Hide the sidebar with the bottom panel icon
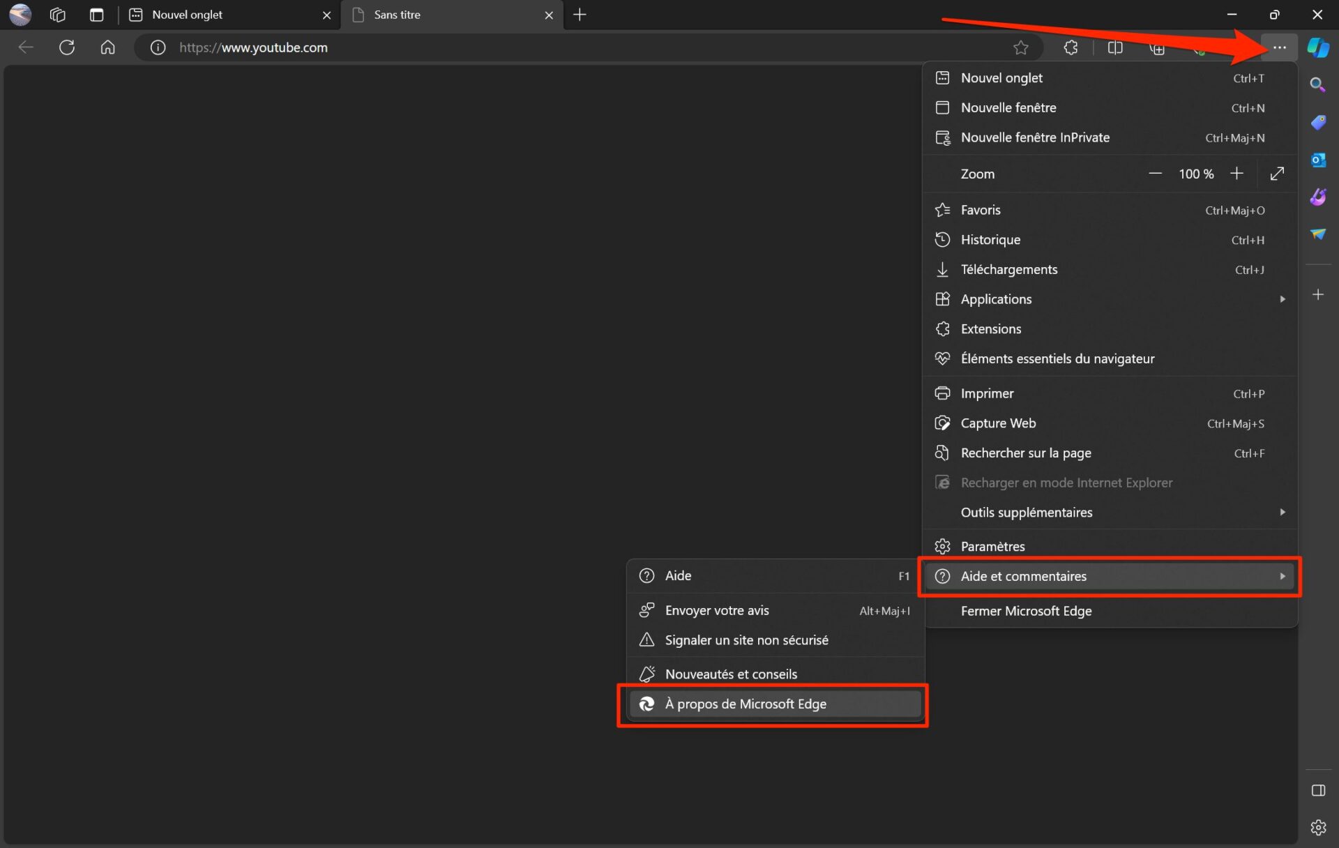This screenshot has width=1339, height=848. (1317, 790)
